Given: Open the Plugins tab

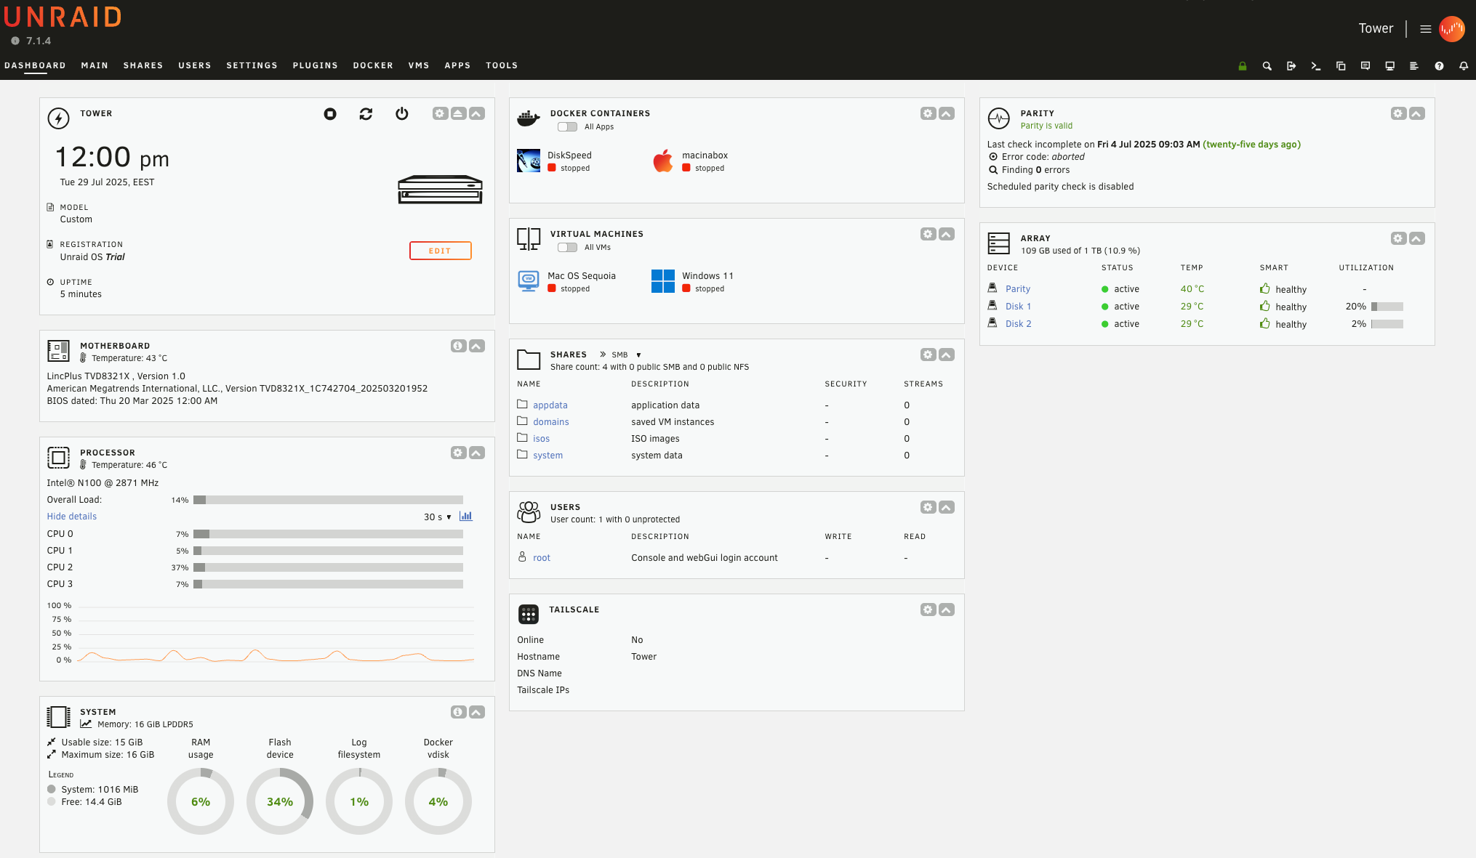Looking at the screenshot, I should coord(315,65).
